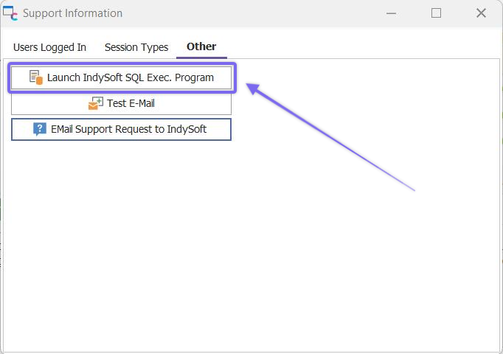The image size is (503, 354).
Task: Click empty title bar area left of minimize
Action: pyautogui.click(x=258, y=13)
